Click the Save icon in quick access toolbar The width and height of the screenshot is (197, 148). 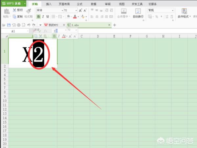click(9, 25)
